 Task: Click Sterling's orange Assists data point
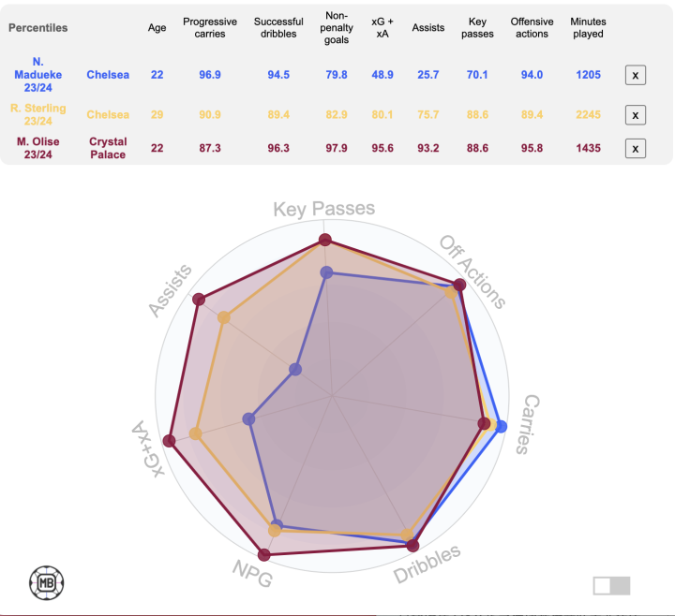[x=224, y=317]
